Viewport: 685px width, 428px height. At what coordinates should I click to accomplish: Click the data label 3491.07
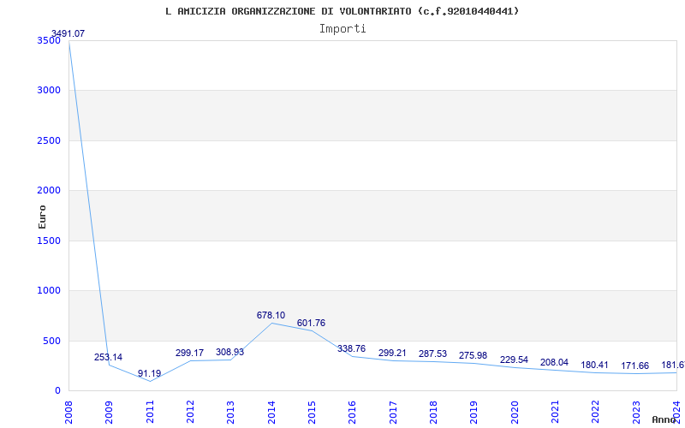click(x=68, y=33)
